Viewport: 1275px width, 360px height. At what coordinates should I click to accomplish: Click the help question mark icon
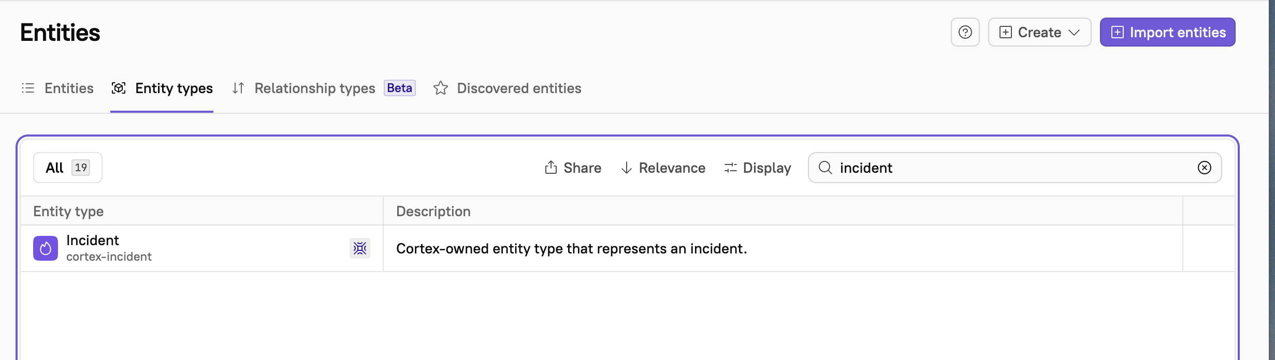(965, 32)
